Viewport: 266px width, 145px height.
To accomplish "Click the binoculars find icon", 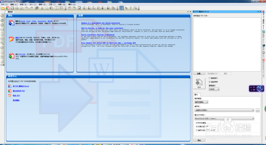I will click(x=37, y=8).
